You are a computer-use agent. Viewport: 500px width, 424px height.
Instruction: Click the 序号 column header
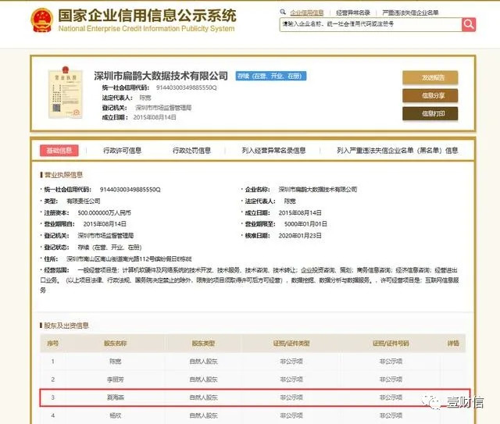point(53,344)
